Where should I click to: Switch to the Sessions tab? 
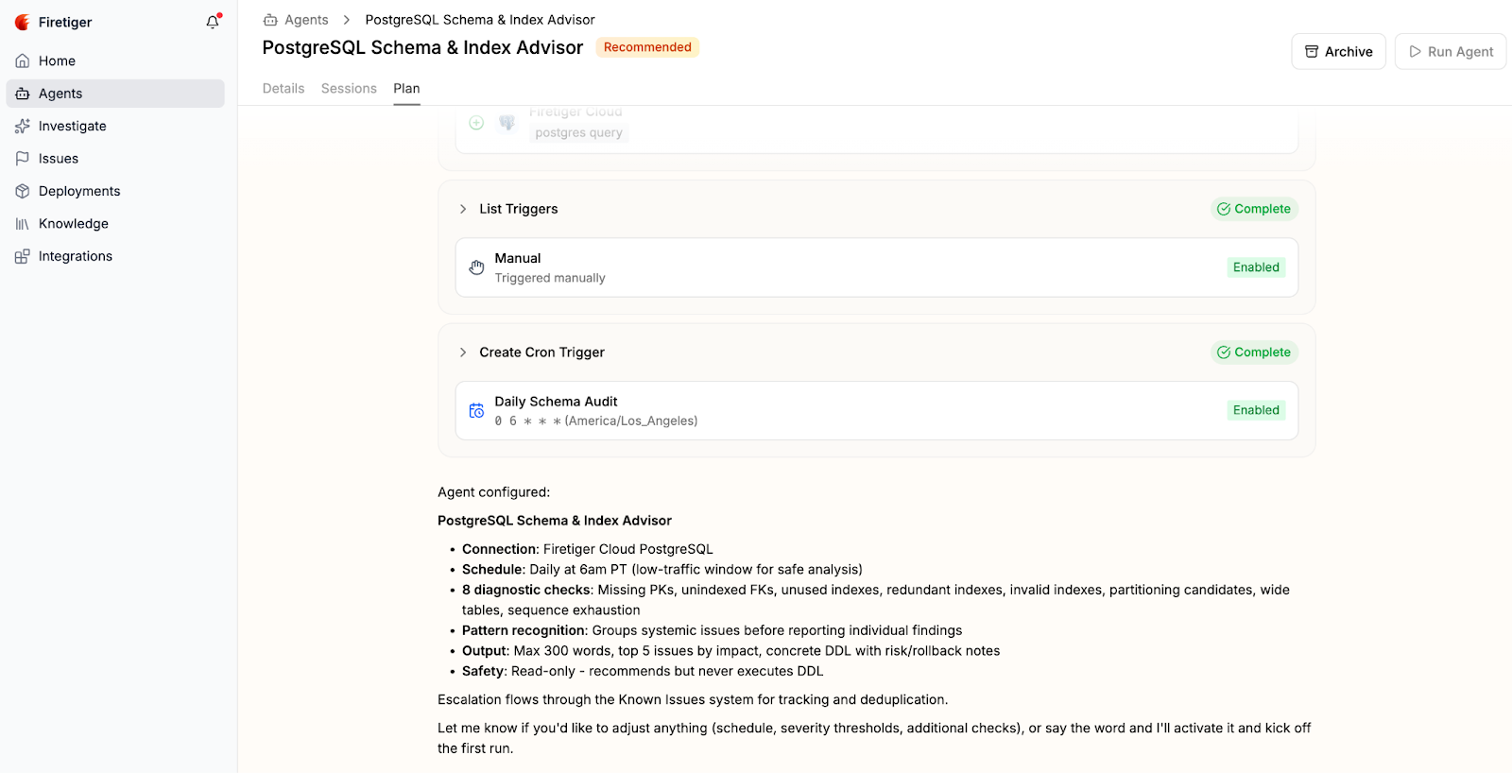click(349, 89)
